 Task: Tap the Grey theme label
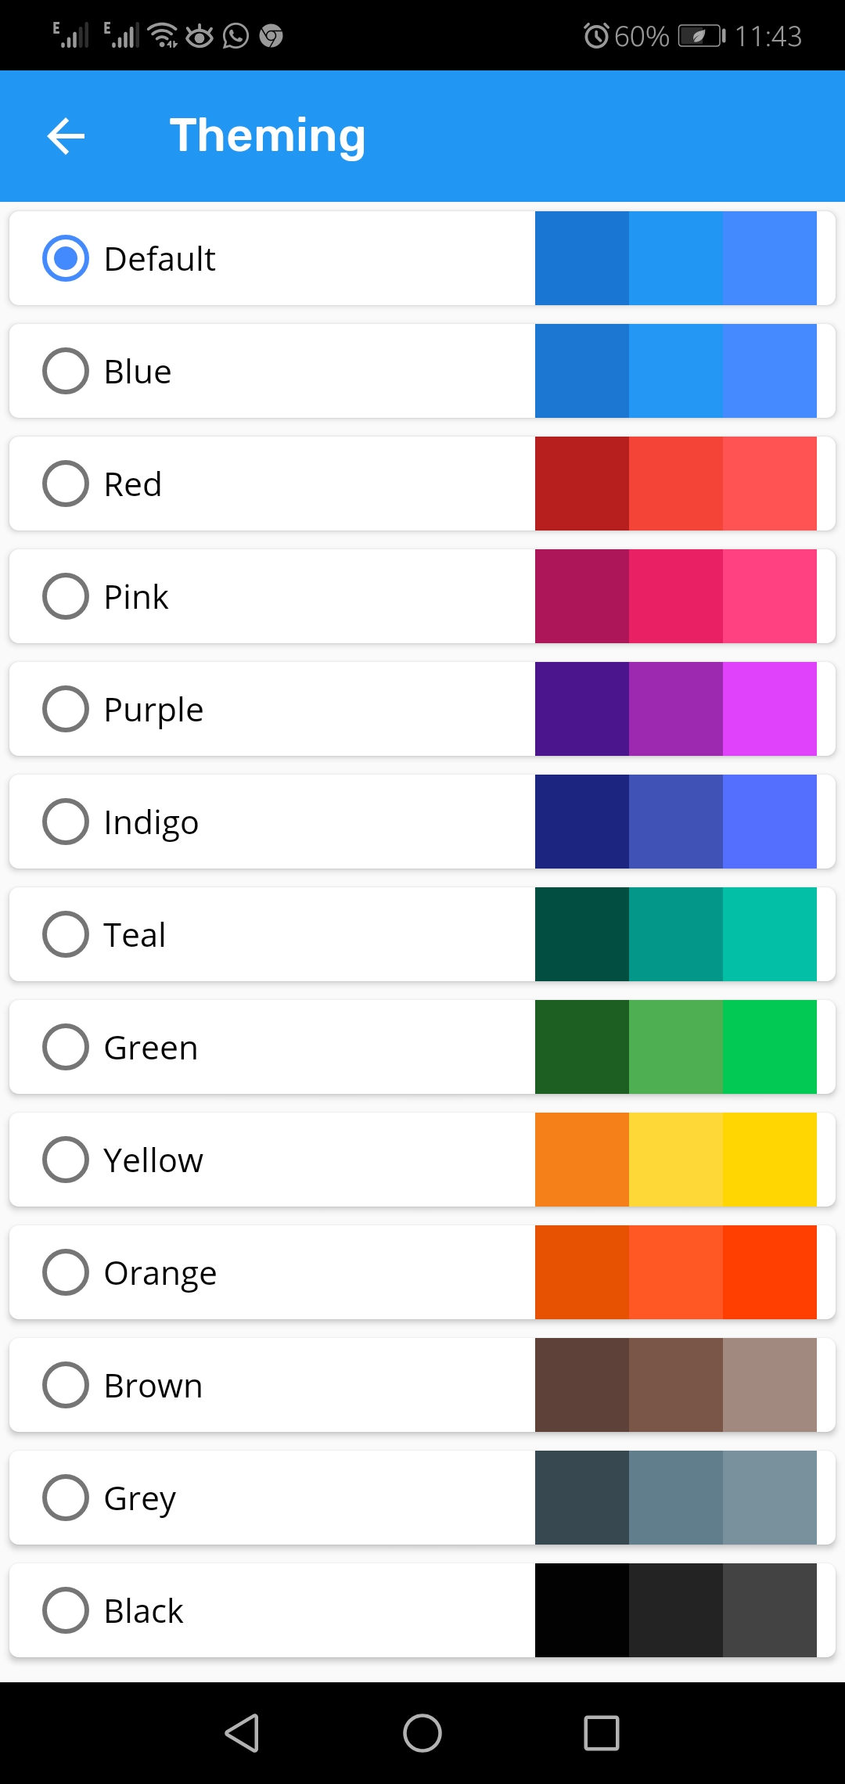pos(140,1498)
